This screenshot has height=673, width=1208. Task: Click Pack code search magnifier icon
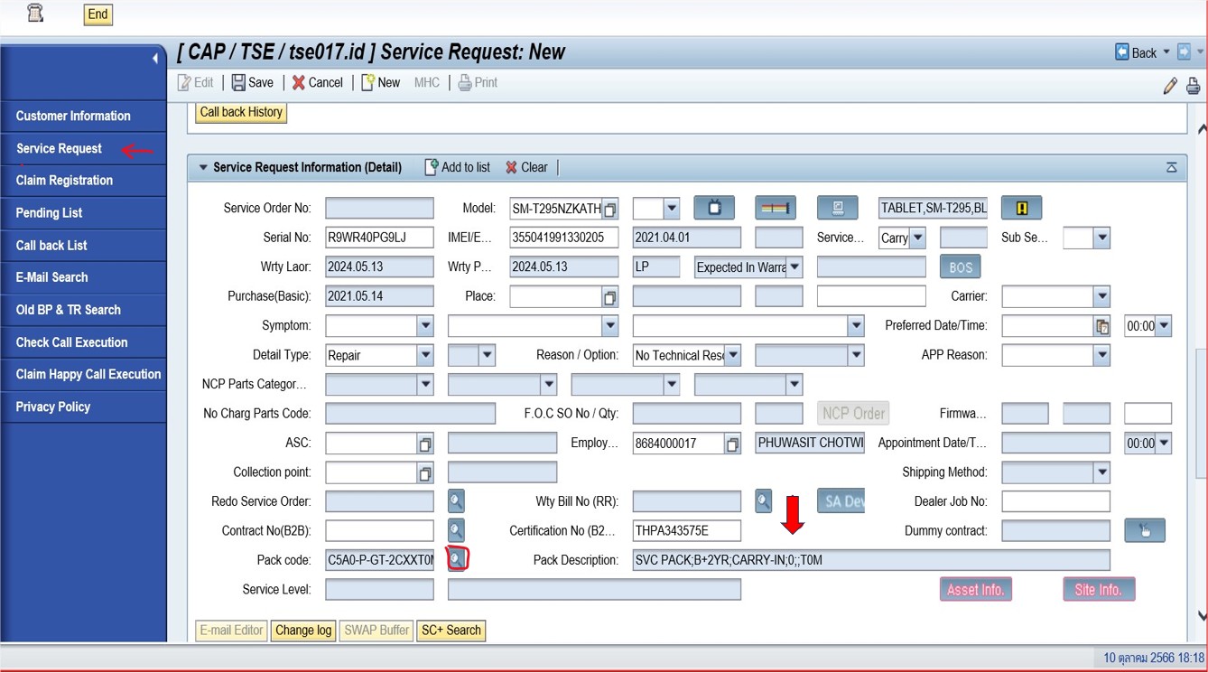[457, 559]
